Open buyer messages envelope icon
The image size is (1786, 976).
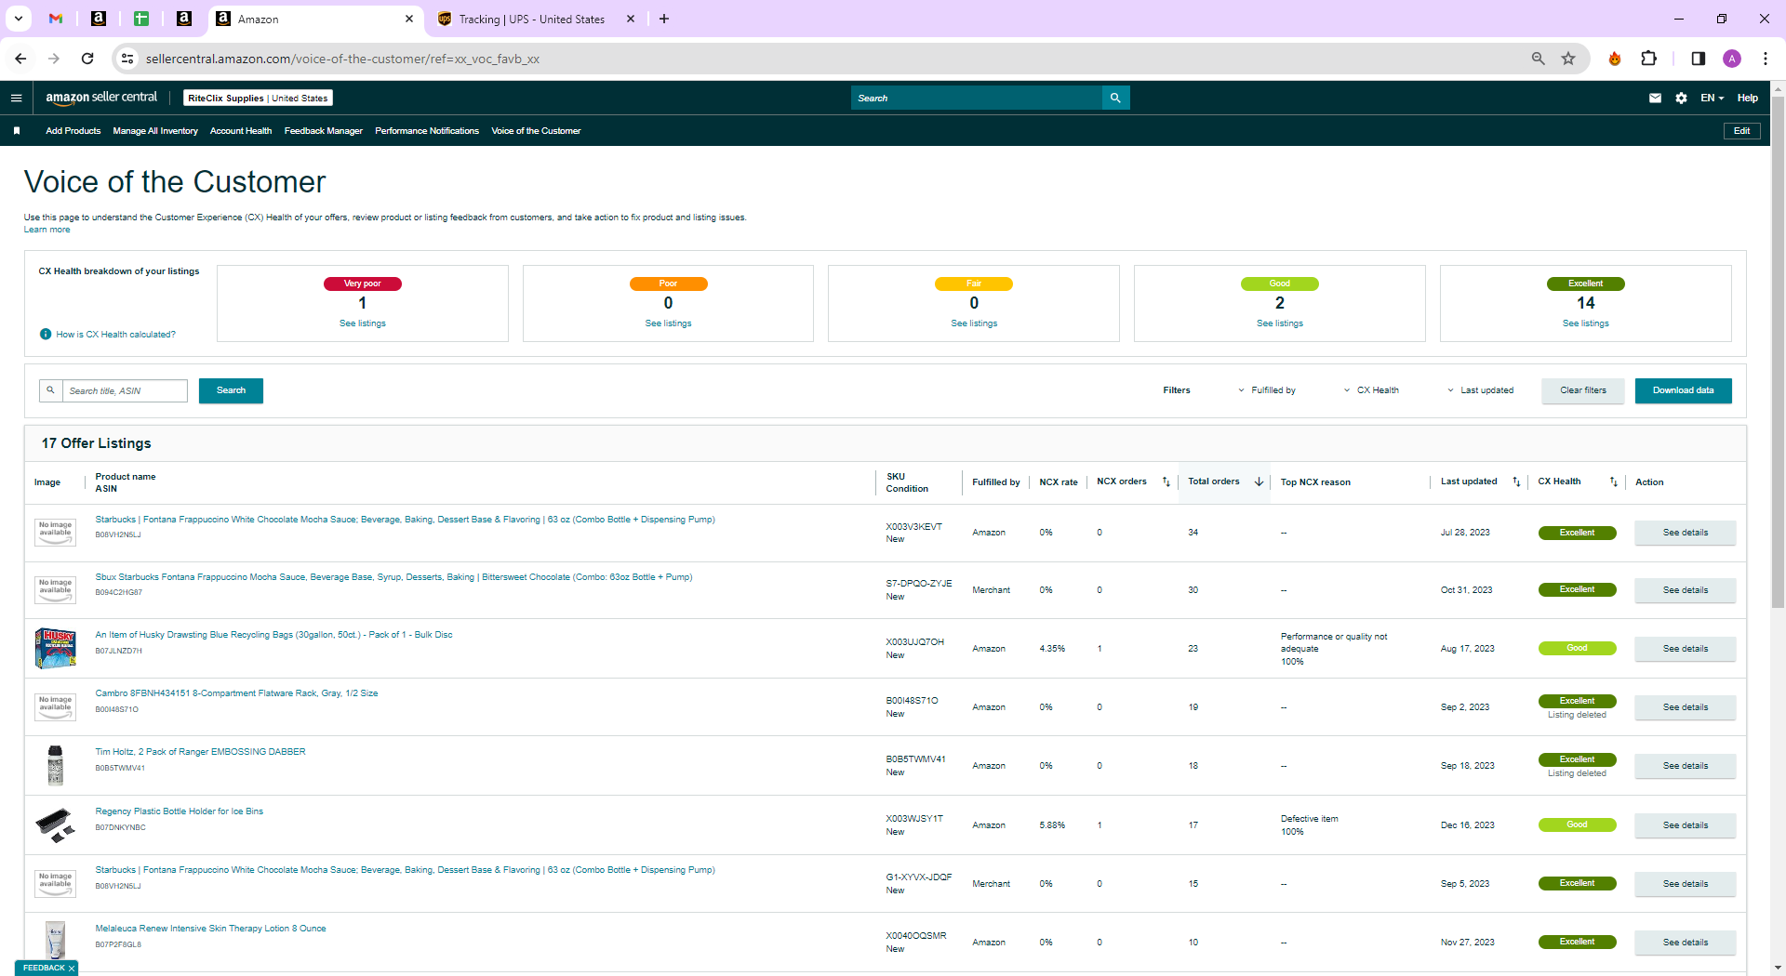(1655, 98)
